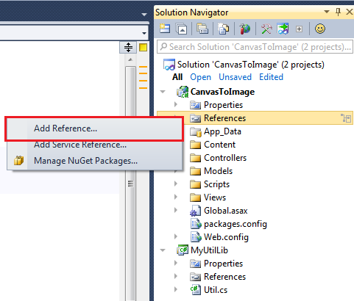Screen dimensions: 354x301
Task: Expand the Web.config node arrow
Action: click(176, 236)
